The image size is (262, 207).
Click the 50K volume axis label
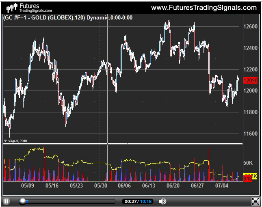click(x=248, y=163)
